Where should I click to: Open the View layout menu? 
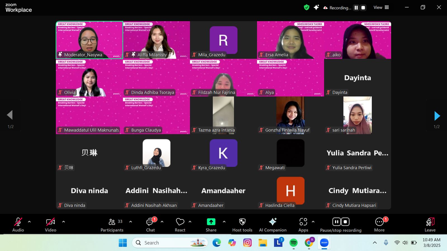pyautogui.click(x=381, y=8)
